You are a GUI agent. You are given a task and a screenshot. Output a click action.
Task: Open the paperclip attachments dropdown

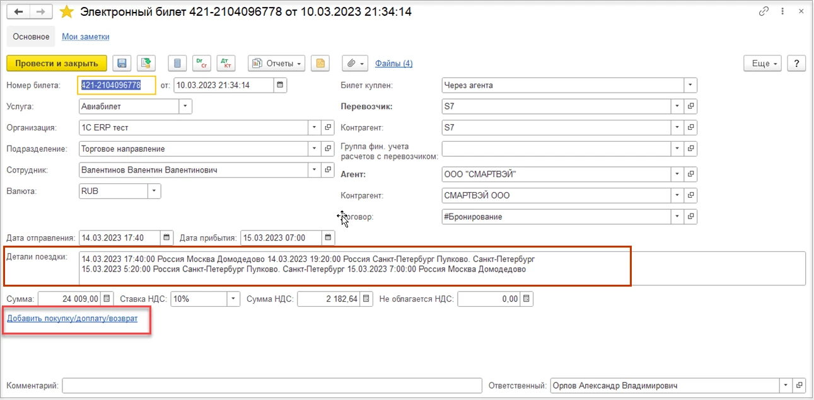point(355,63)
